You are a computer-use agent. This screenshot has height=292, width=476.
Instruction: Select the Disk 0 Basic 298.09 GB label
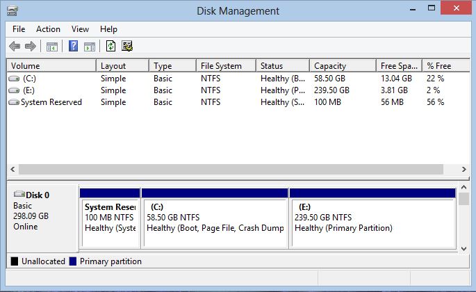[x=42, y=217]
